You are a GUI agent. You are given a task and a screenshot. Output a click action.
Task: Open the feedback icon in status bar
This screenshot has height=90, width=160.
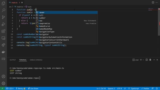pos(152,88)
